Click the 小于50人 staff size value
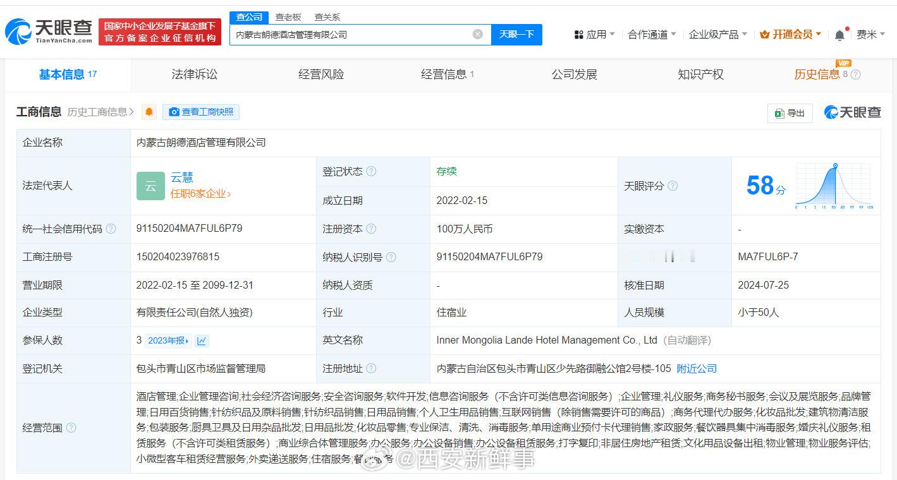The width and height of the screenshot is (897, 480). 759,312
